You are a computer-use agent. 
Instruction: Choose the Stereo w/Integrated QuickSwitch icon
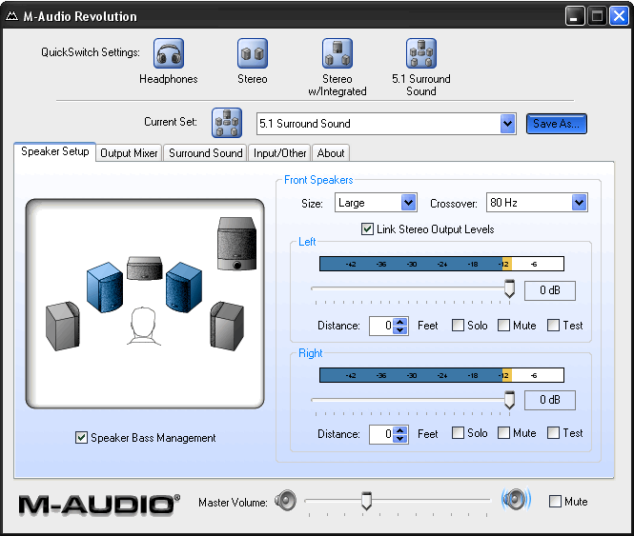(337, 53)
